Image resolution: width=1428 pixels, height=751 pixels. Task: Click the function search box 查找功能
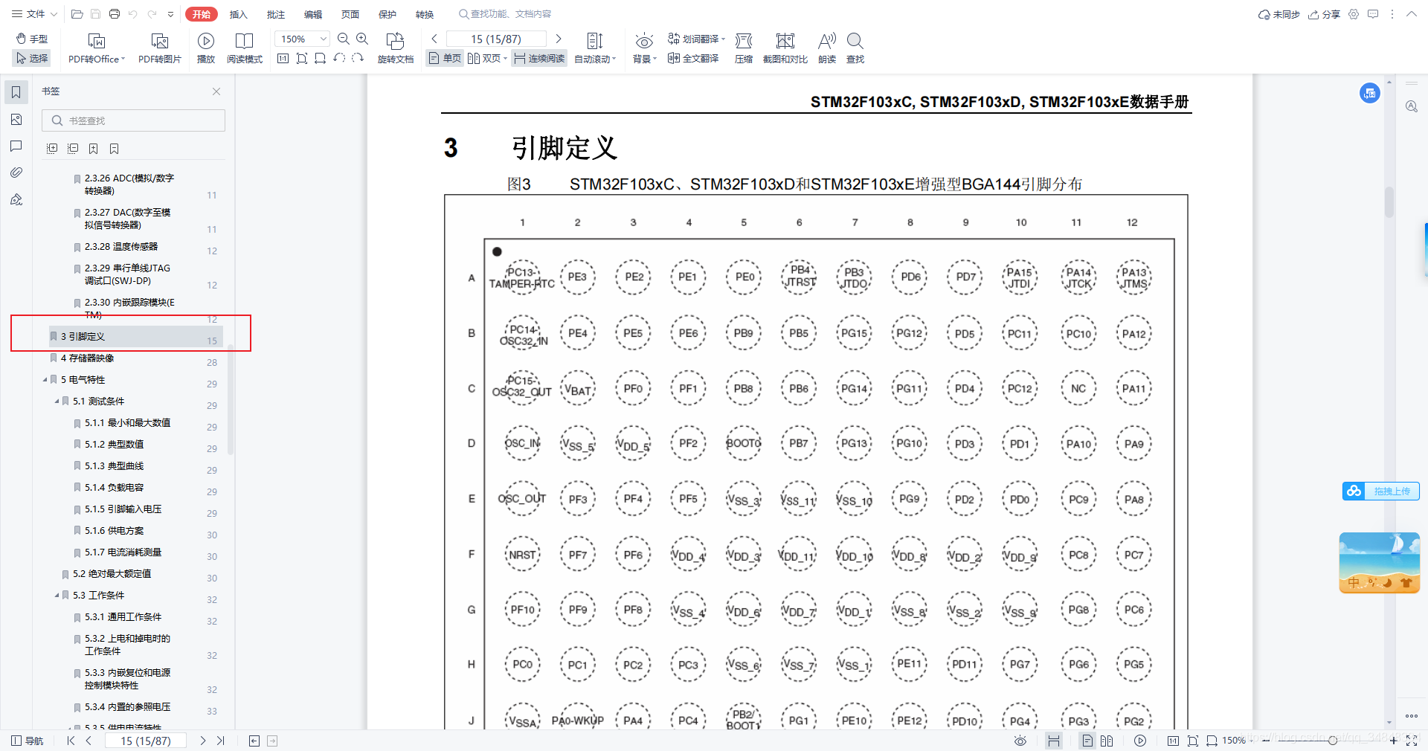(506, 14)
